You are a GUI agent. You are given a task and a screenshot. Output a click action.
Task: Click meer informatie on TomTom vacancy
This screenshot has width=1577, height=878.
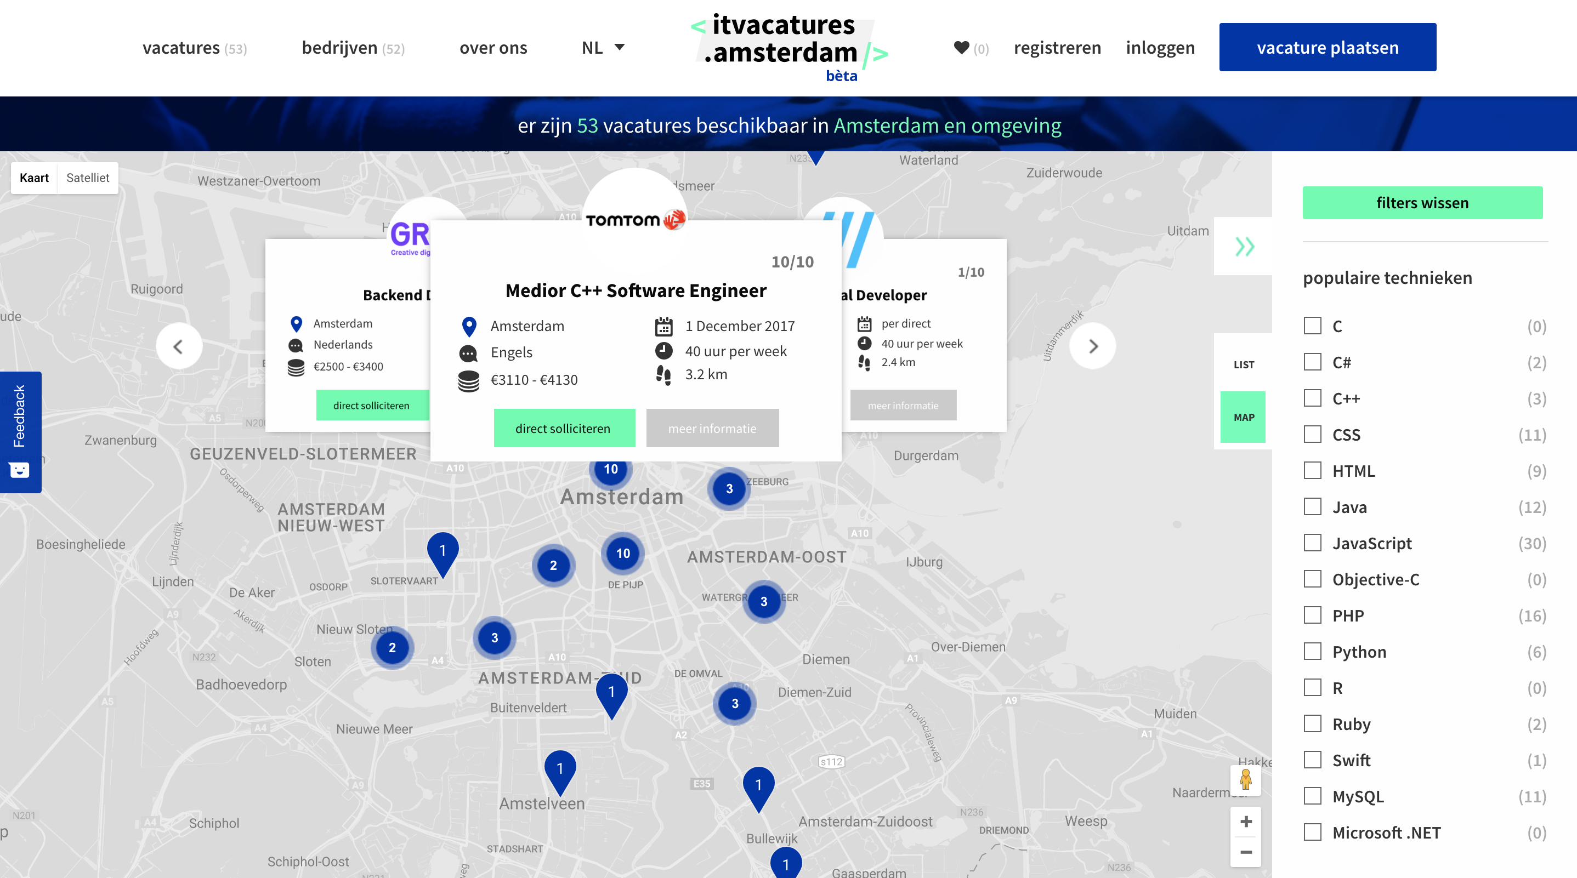(712, 427)
